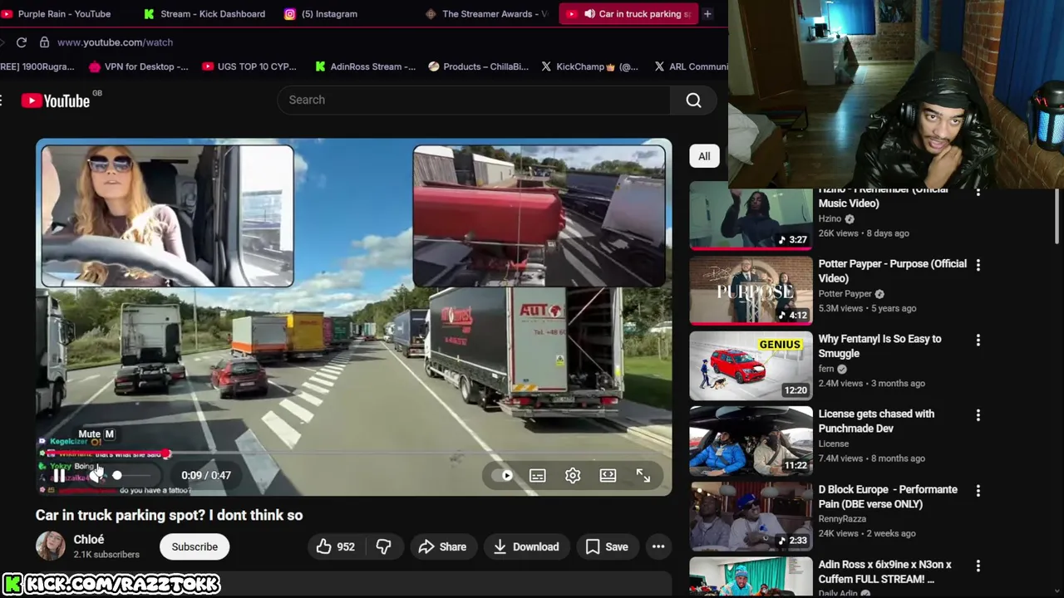Open KickChamp bookmark

[590, 66]
